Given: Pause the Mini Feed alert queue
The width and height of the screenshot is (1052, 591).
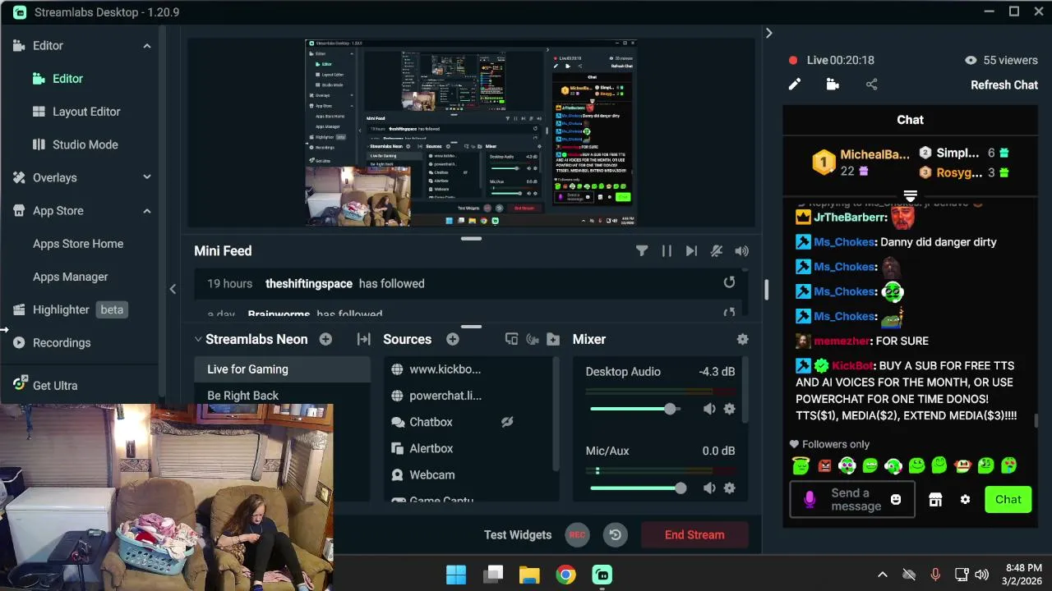Looking at the screenshot, I should (x=667, y=251).
